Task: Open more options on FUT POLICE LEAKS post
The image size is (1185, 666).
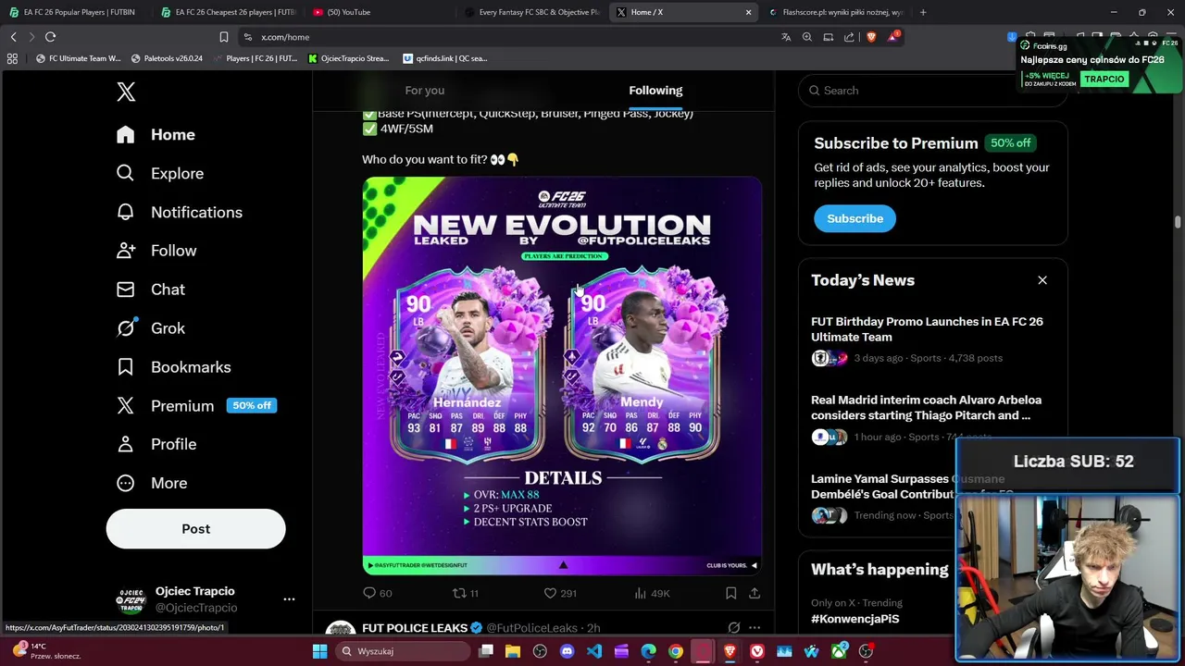Action: pyautogui.click(x=755, y=628)
